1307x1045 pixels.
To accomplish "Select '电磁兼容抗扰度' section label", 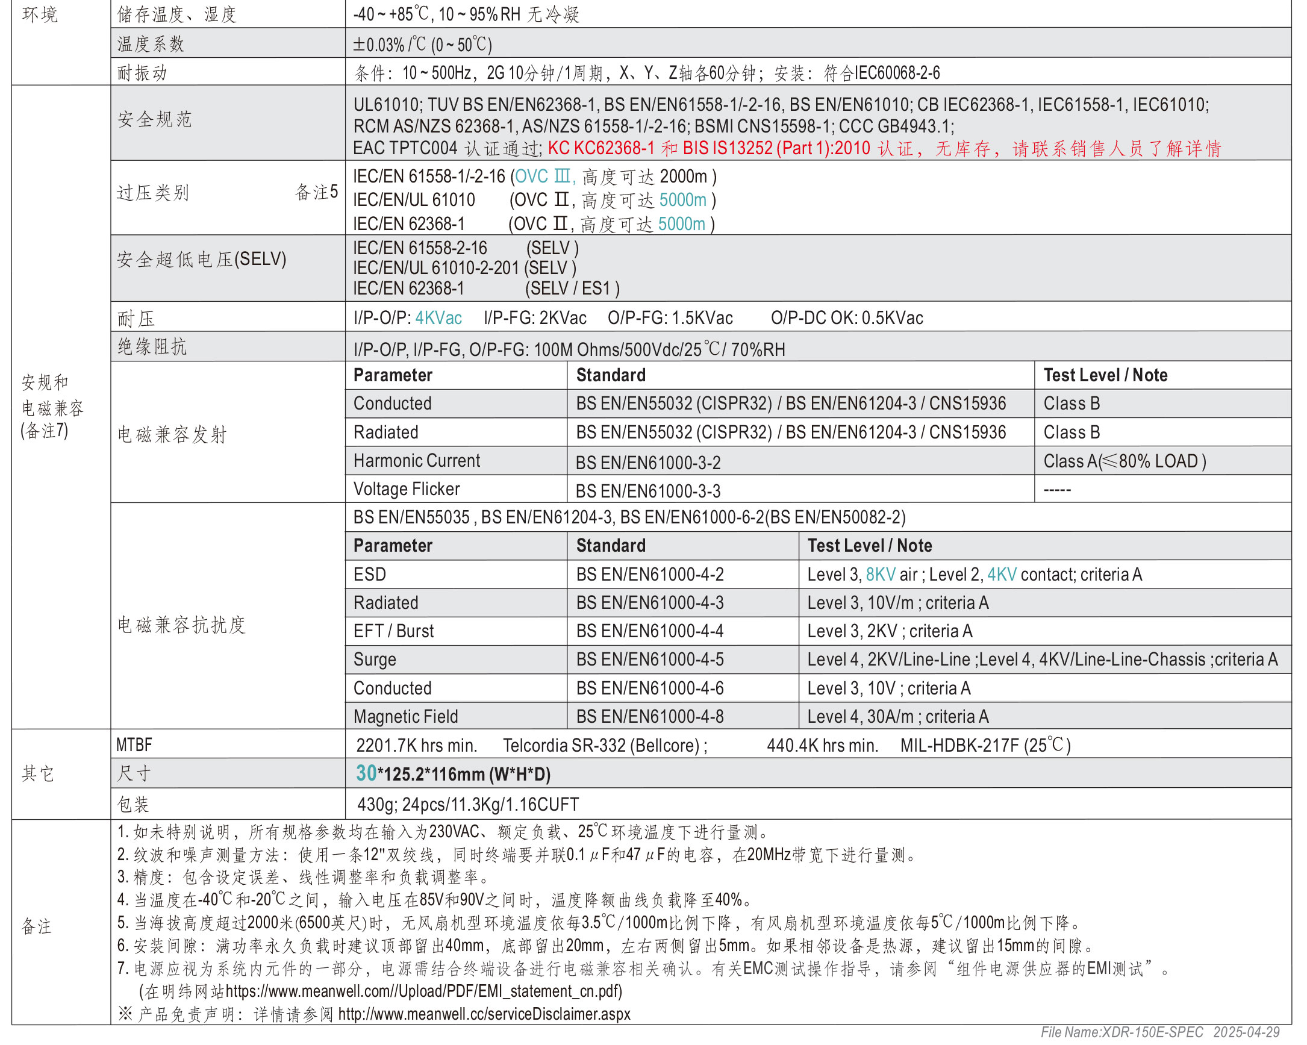I will click(181, 625).
